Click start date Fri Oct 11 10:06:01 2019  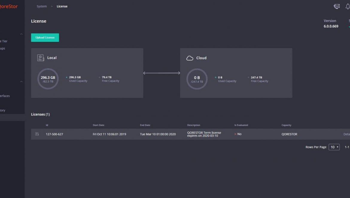point(109,134)
